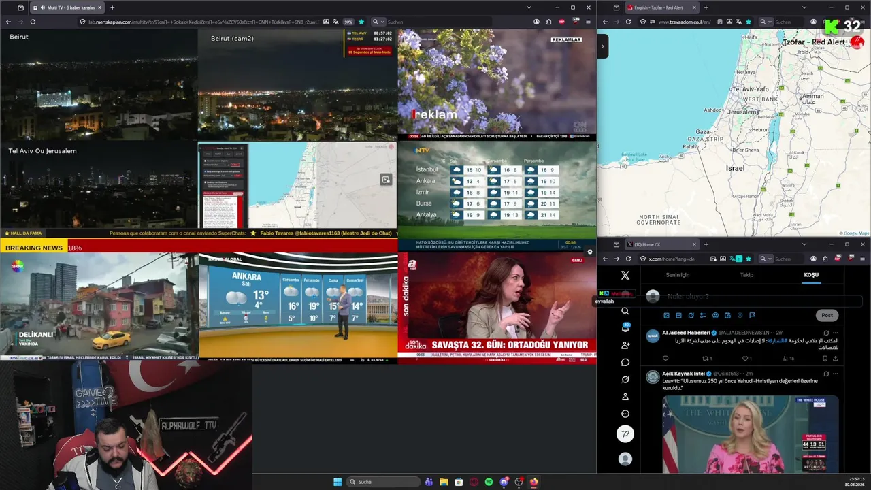Switch to Senin için tab on X
The height and width of the screenshot is (490, 871).
[677, 275]
